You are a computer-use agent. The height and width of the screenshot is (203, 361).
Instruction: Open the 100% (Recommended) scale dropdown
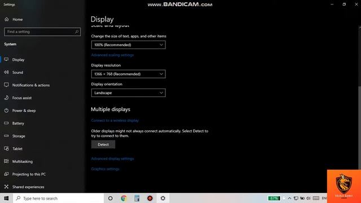(128, 45)
